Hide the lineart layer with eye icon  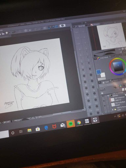coord(105,106)
